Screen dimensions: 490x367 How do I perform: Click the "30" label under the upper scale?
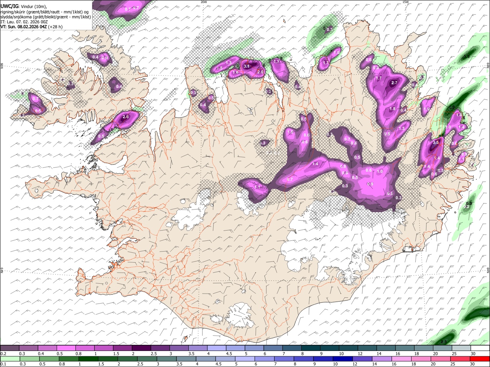(x=473, y=354)
